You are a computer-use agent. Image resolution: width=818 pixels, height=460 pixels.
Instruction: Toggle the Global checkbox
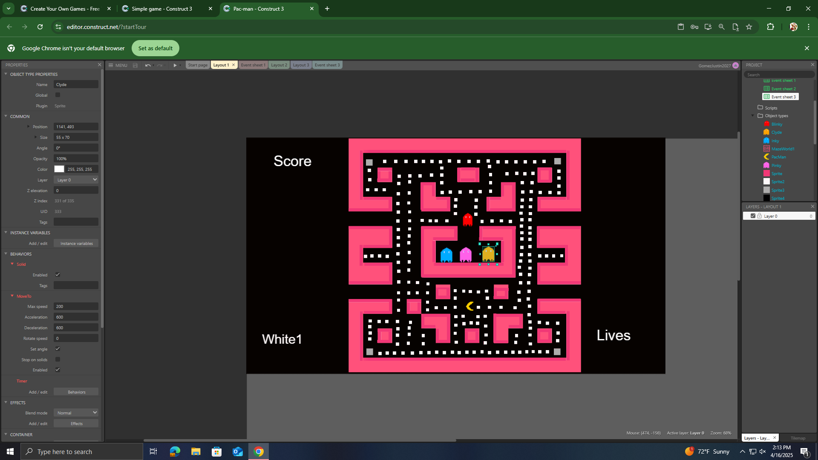coord(58,95)
